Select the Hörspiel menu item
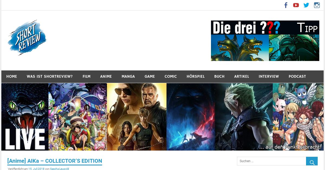 (x=196, y=77)
